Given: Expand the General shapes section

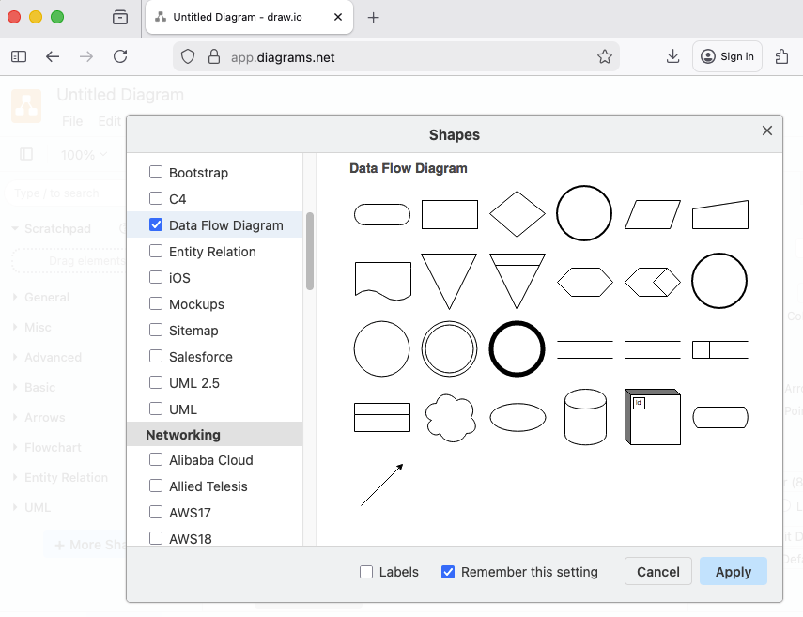Looking at the screenshot, I should (x=47, y=297).
